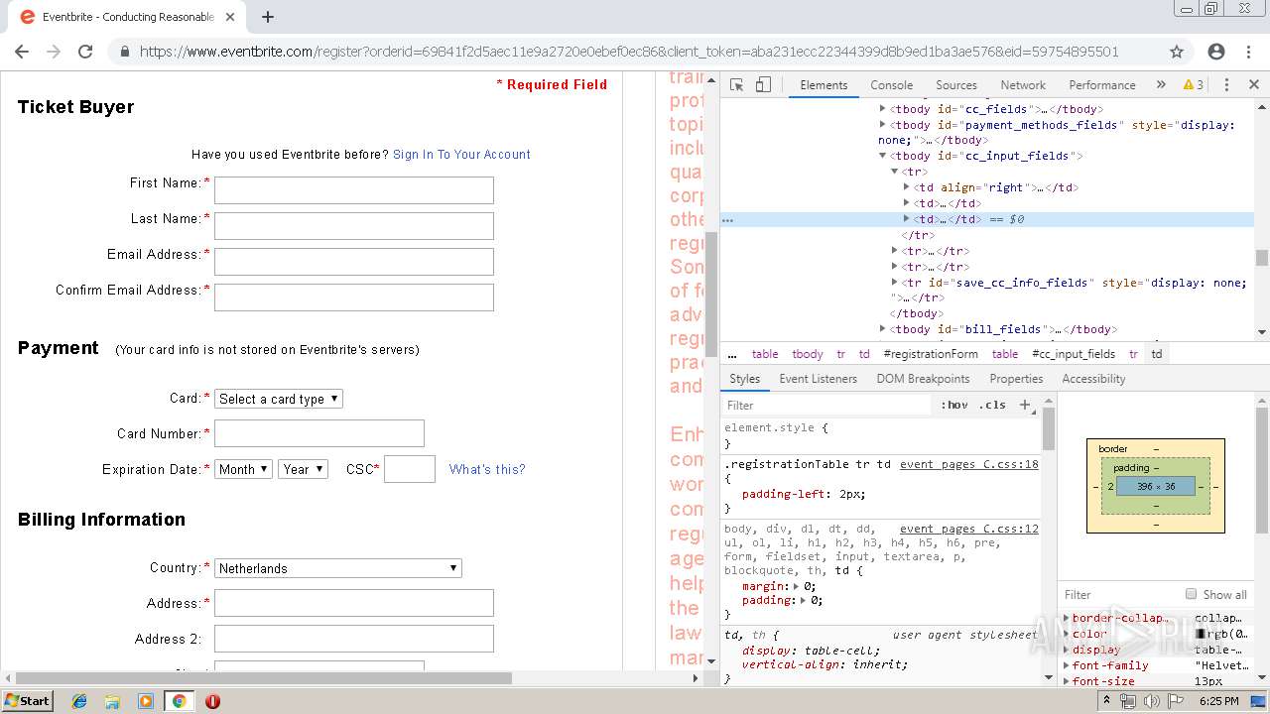Expand the tbody bill_fields node
Viewport: 1270px width, 714px height.
point(882,329)
